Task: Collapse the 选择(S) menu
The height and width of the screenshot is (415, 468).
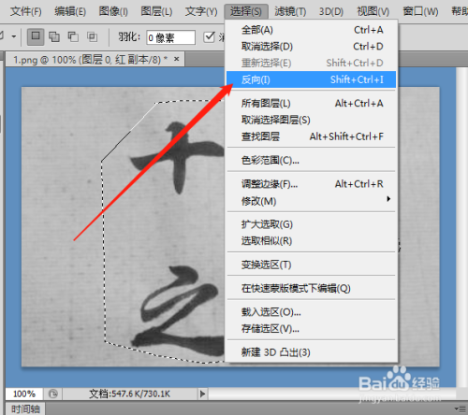Action: (x=246, y=12)
